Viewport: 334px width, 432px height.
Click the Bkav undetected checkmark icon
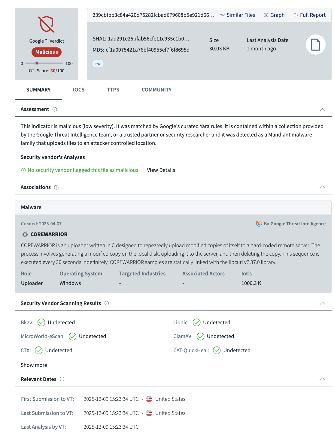[x=41, y=322]
